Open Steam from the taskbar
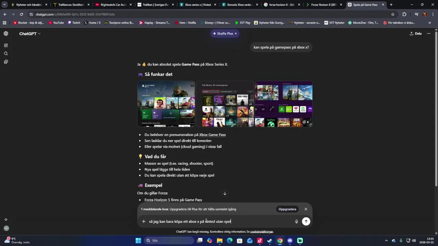438x246 pixels. [x=270, y=241]
